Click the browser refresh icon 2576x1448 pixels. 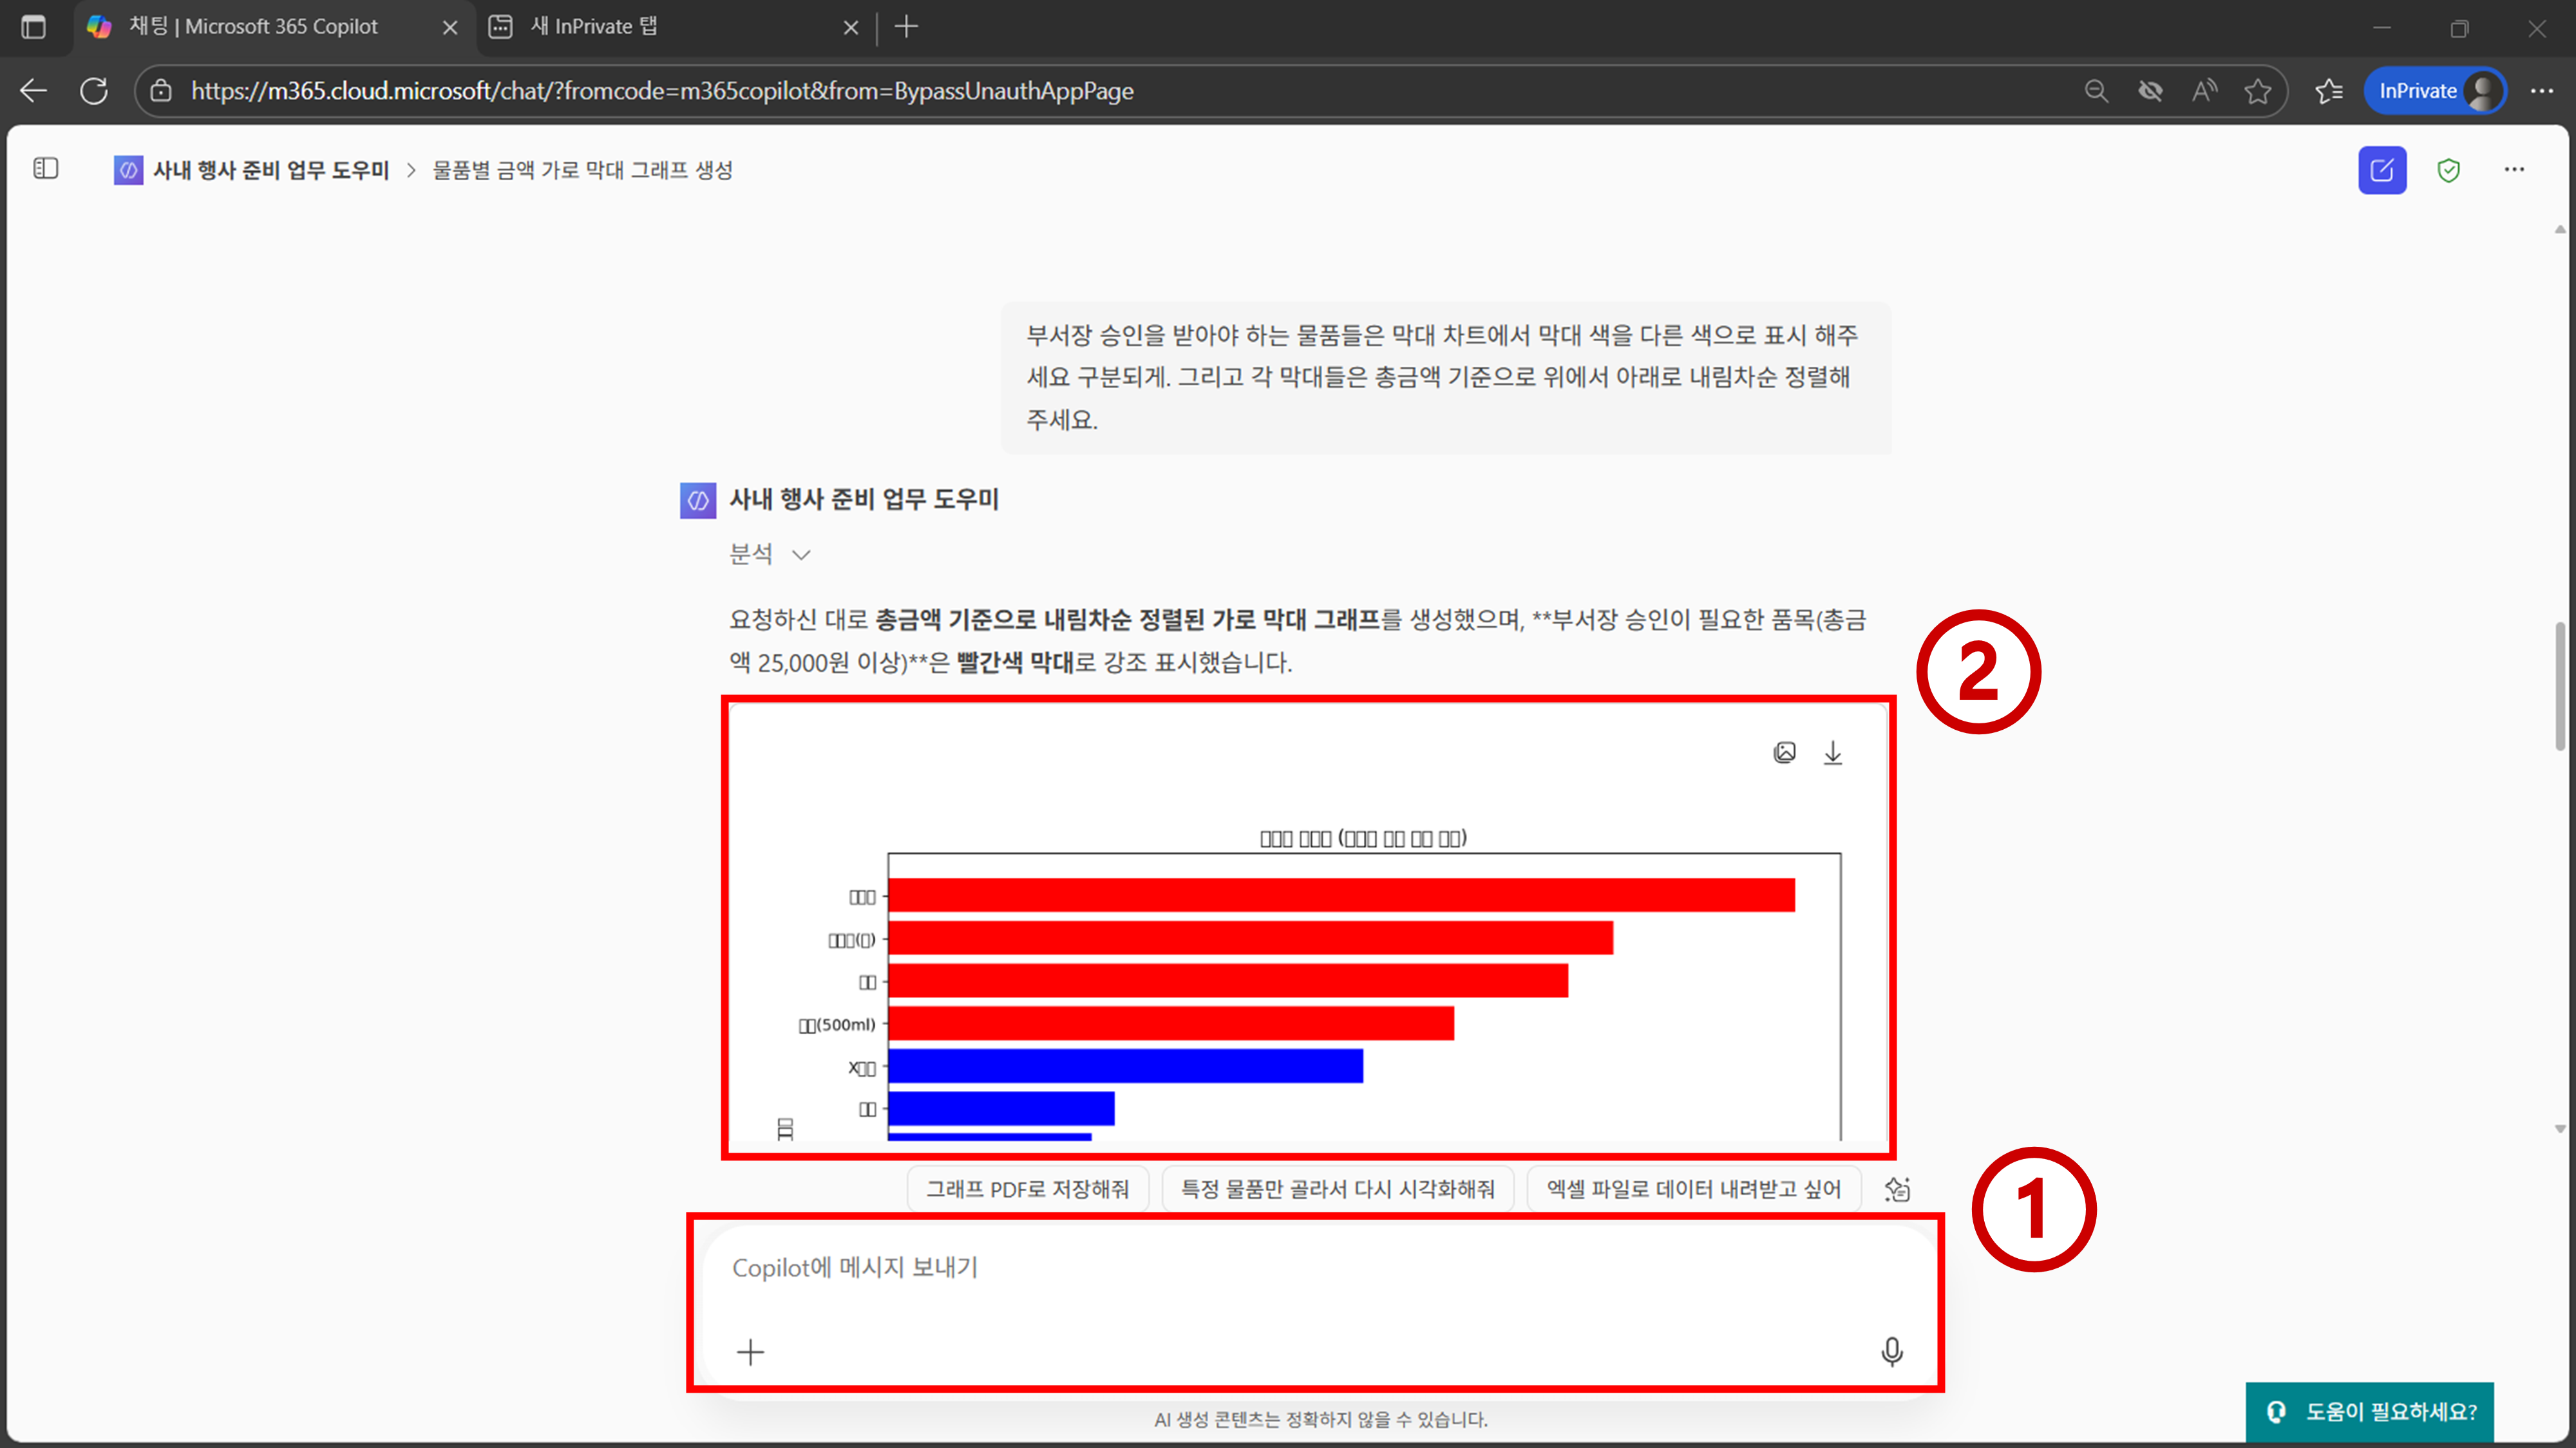(94, 91)
